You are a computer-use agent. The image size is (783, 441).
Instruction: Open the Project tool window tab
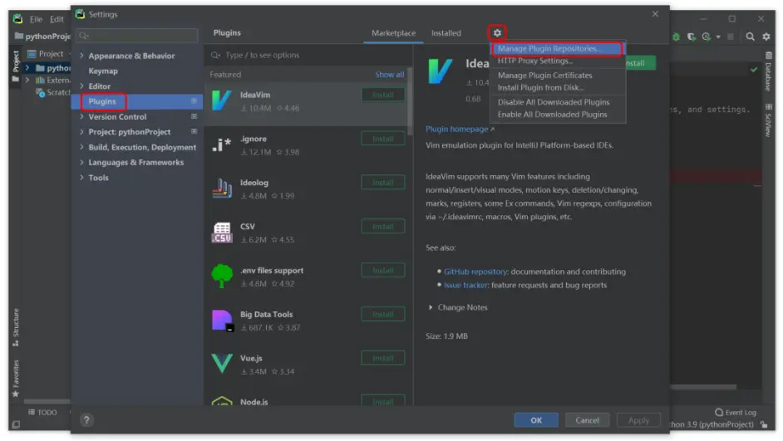pyautogui.click(x=16, y=65)
